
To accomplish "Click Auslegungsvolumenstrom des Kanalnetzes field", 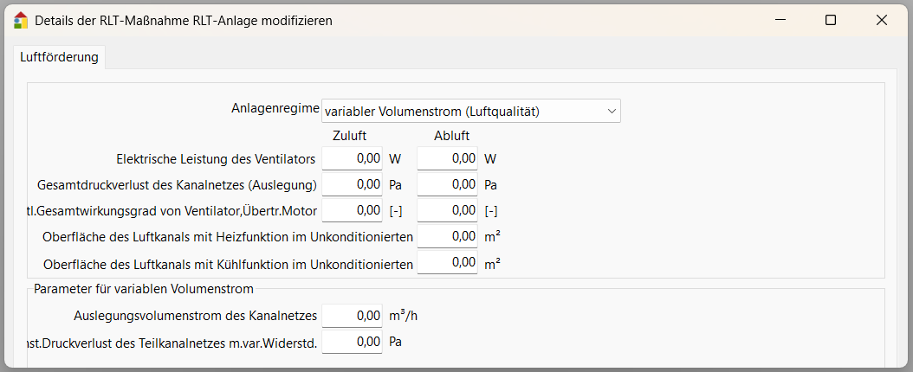I will click(x=353, y=316).
